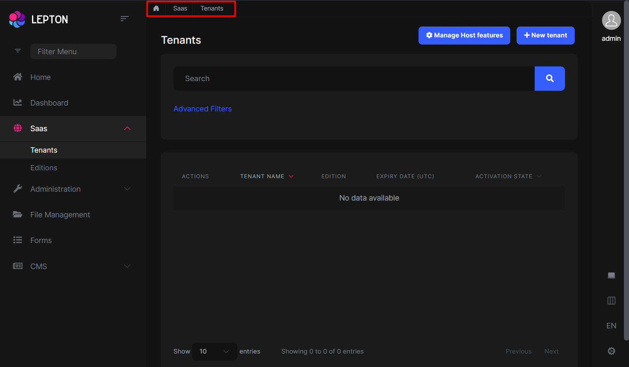Viewport: 629px width, 367px height.
Task: Click the columns layout icon in right toolbar
Action: pos(611,301)
